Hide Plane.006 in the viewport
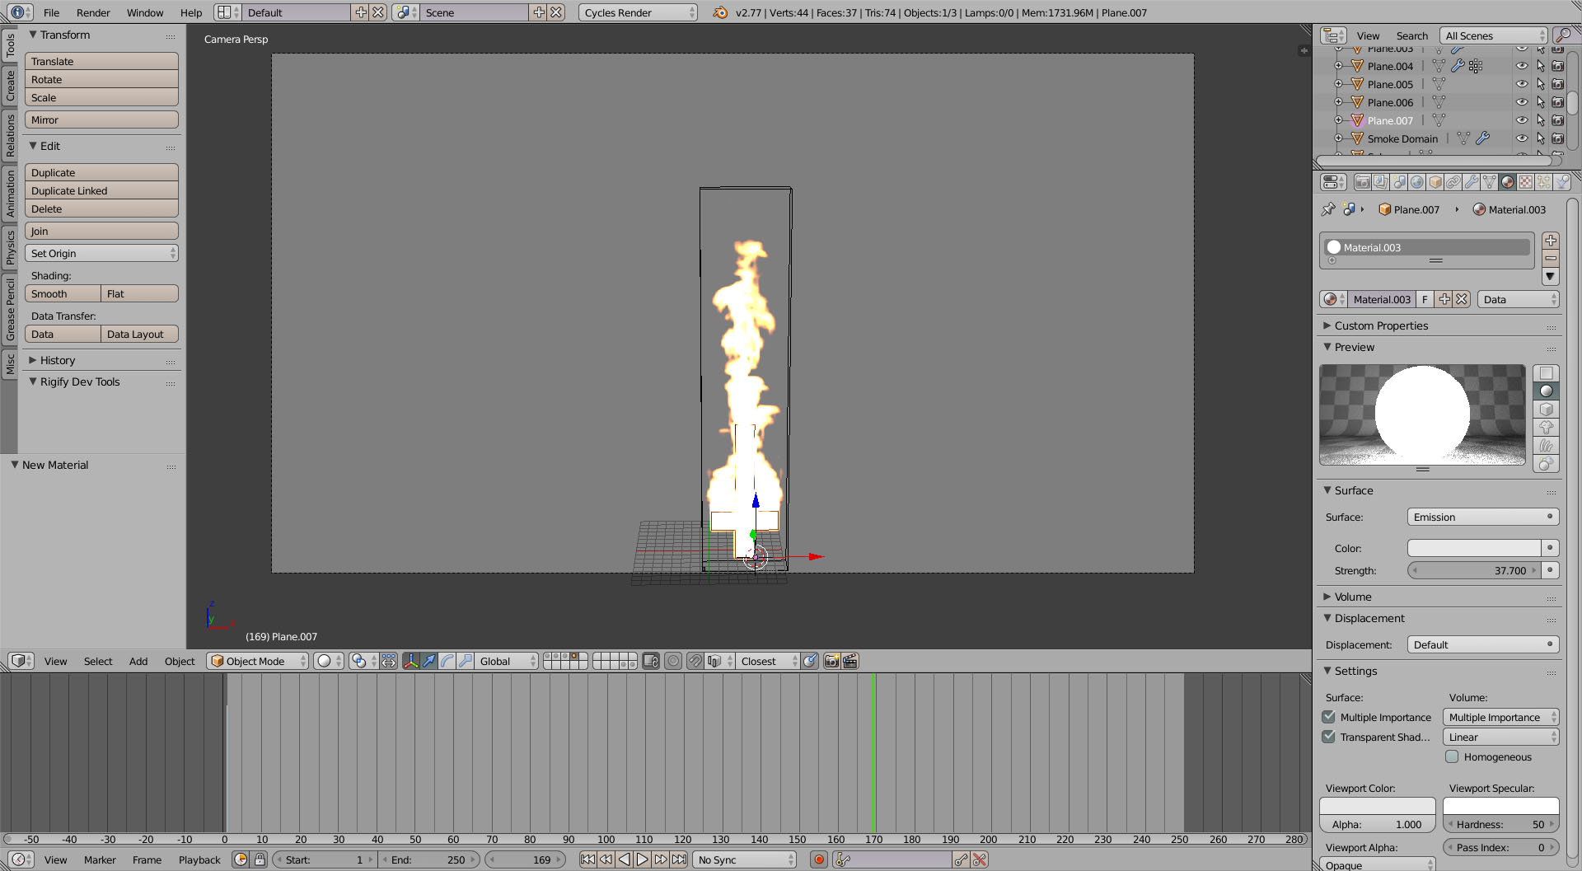Viewport: 1582px width, 871px height. [x=1522, y=102]
